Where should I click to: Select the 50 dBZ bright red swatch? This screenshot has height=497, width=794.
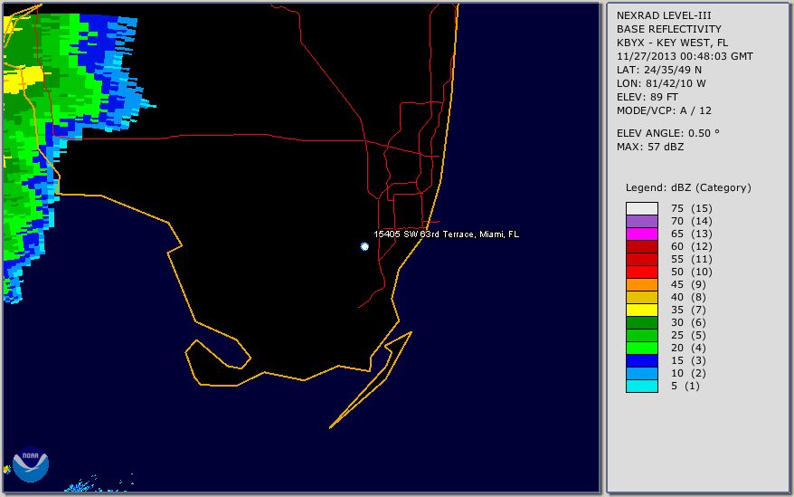click(642, 272)
